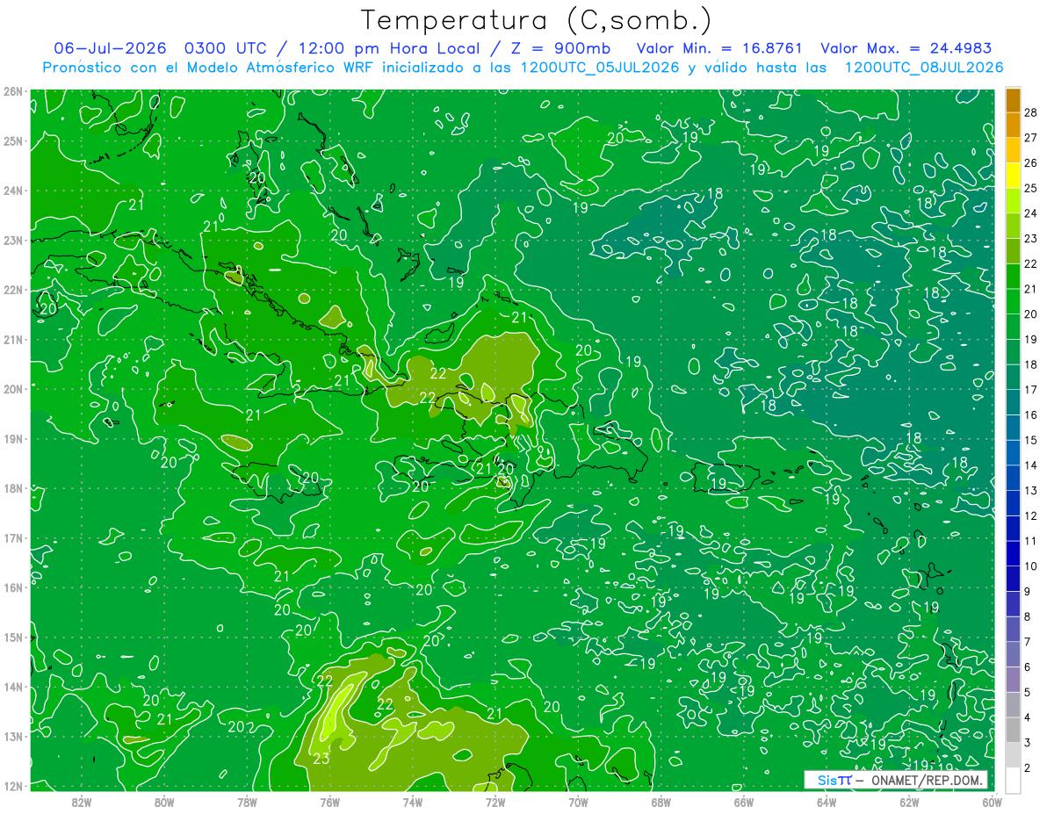Click the longitude axis label "60W"
Image resolution: width=1054 pixels, height=814 pixels.
coord(992,803)
